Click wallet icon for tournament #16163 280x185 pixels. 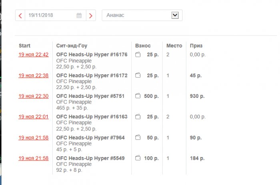tap(138, 117)
